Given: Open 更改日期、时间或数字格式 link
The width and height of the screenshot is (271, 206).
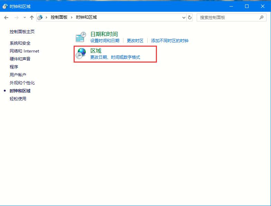Looking at the screenshot, I should pos(115,57).
